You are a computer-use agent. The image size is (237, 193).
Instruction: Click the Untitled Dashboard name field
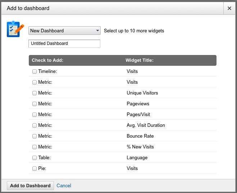(64, 43)
